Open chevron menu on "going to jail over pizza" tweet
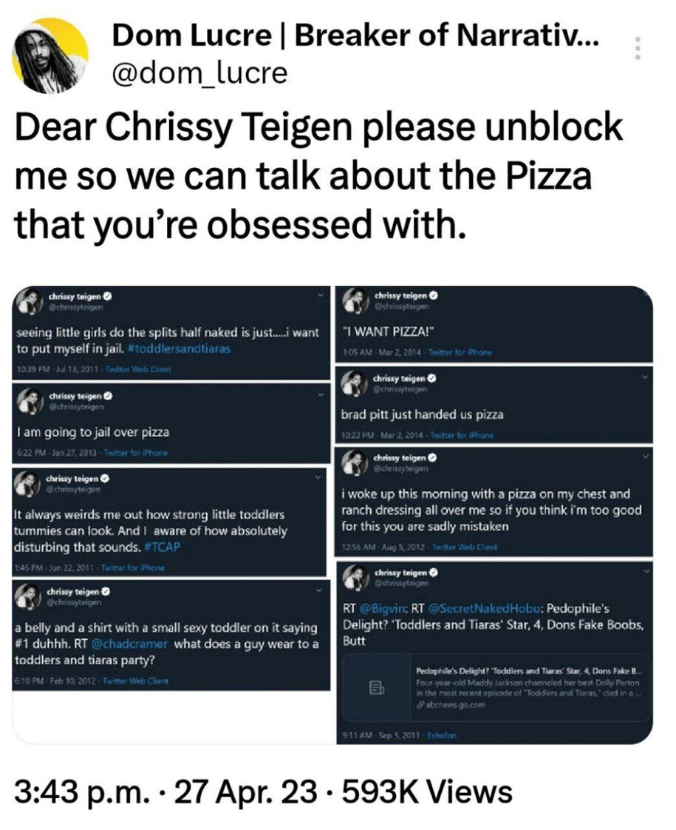This screenshot has height=830, width=676. (320, 397)
